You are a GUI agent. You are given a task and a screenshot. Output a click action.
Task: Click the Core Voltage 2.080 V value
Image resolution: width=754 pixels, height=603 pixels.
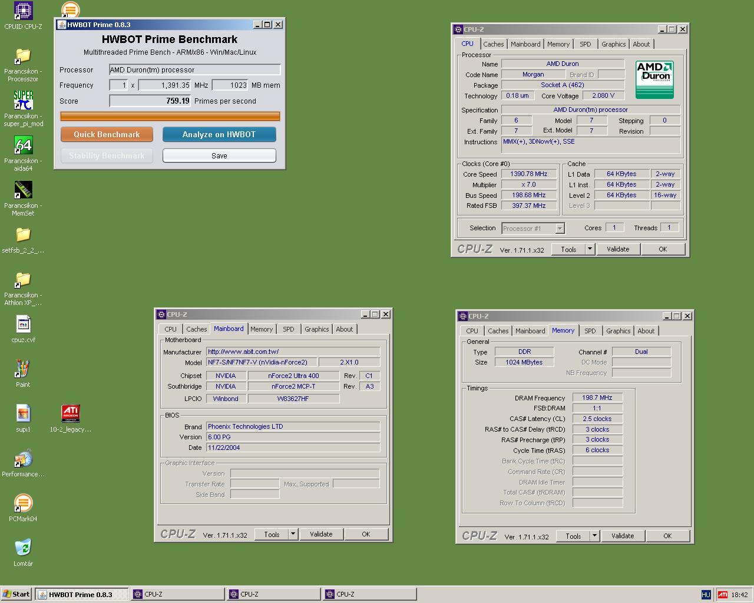[603, 95]
